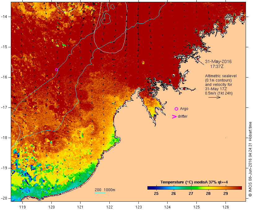Click longitude axis label 119
This screenshot has width=254, height=210.
22,207
